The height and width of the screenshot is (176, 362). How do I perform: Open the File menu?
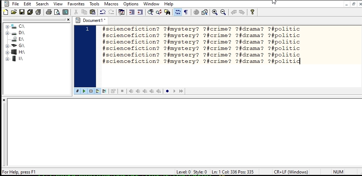15,4
